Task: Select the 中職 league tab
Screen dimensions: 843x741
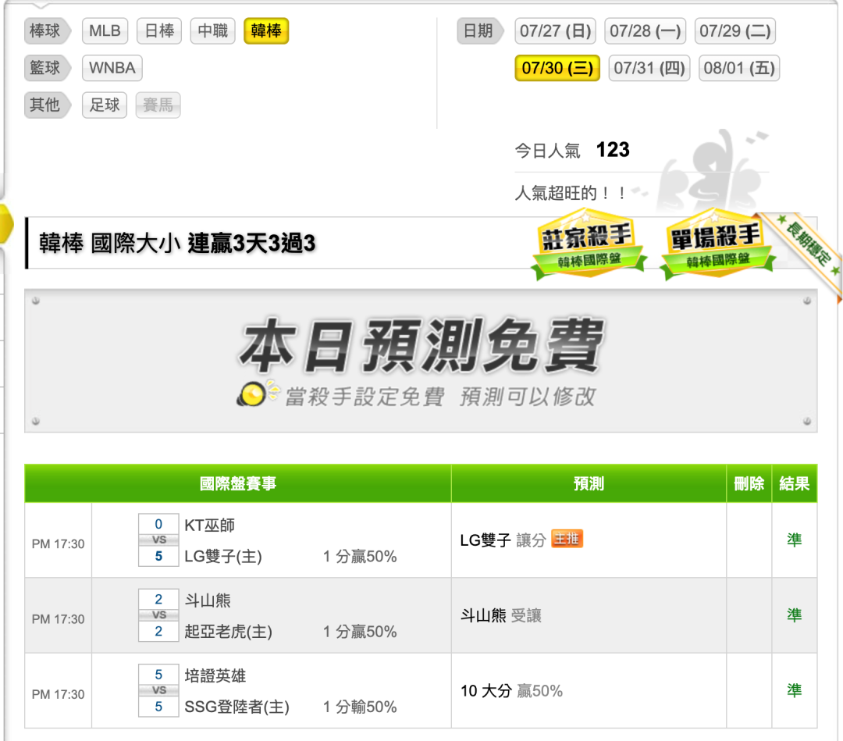Action: pos(212,30)
